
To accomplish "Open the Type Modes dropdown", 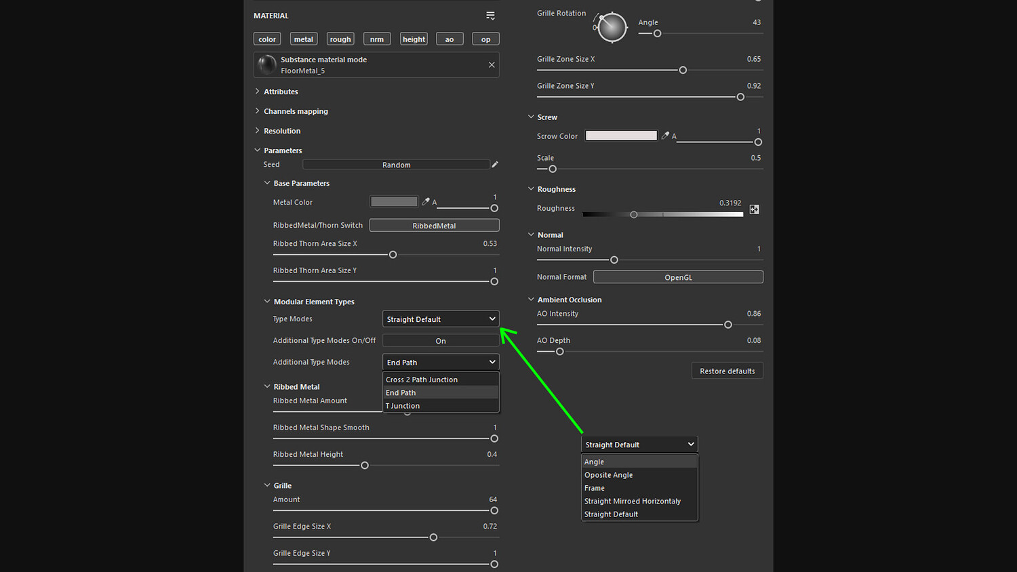I will point(441,319).
